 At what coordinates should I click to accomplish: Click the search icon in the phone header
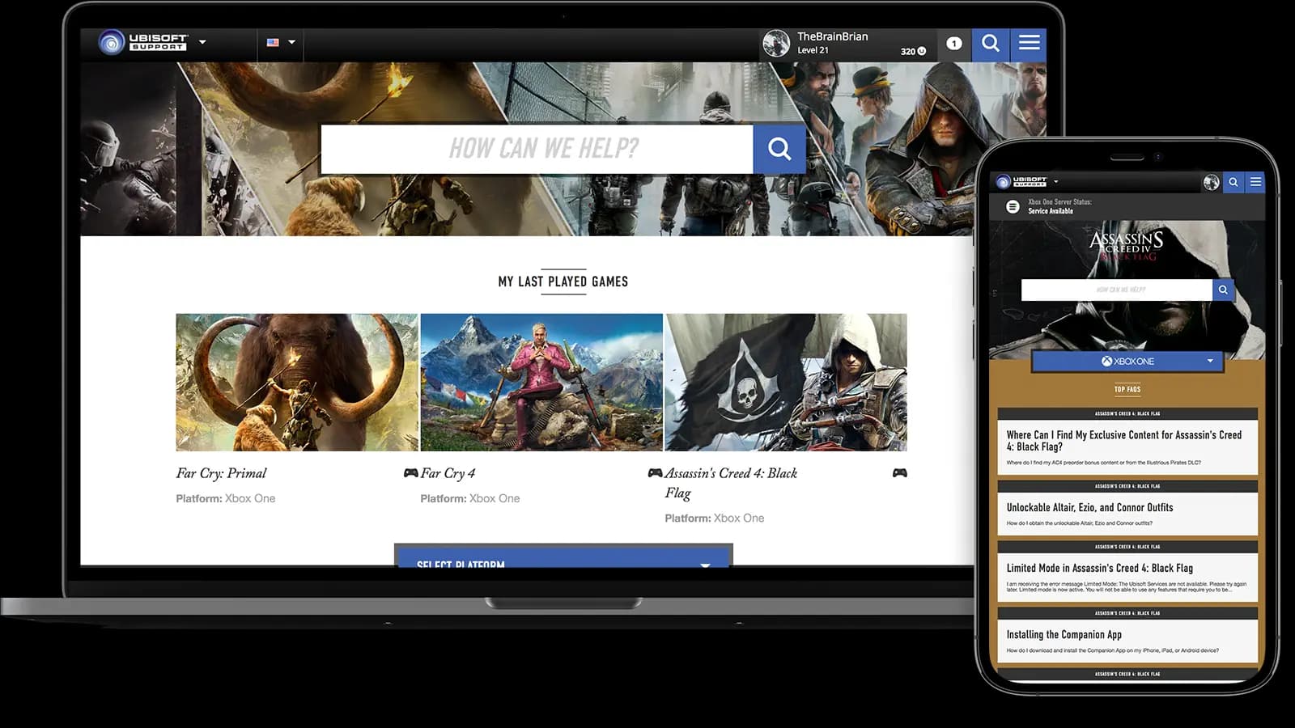pos(1233,182)
